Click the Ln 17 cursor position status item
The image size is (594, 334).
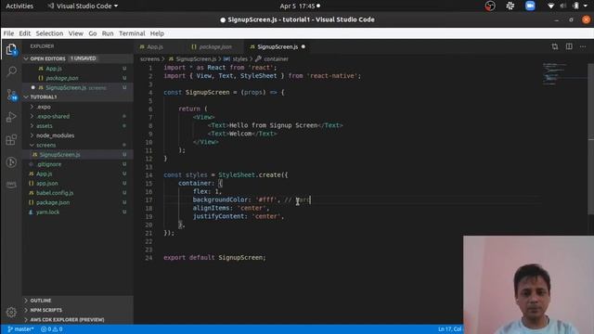click(449, 329)
